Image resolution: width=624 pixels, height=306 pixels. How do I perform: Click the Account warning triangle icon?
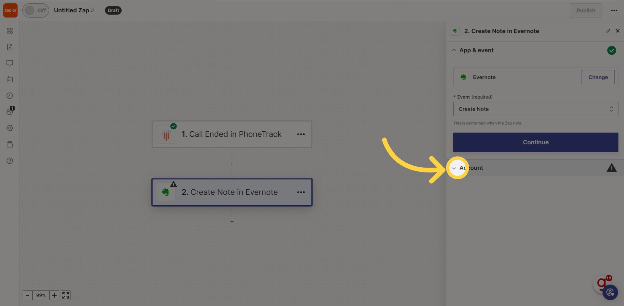coord(612,168)
